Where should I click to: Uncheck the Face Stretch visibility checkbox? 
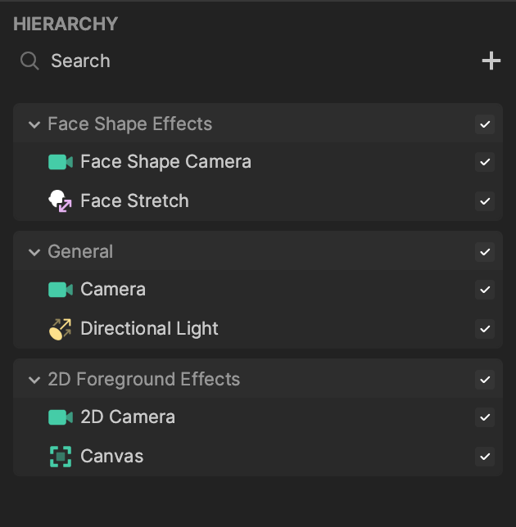click(485, 201)
